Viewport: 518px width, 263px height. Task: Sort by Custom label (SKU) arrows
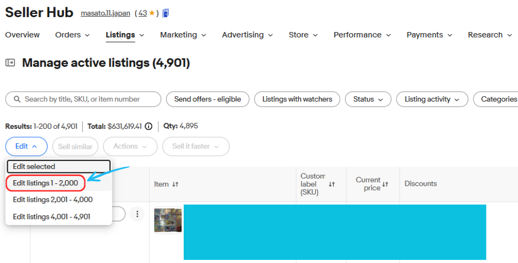pyautogui.click(x=332, y=184)
